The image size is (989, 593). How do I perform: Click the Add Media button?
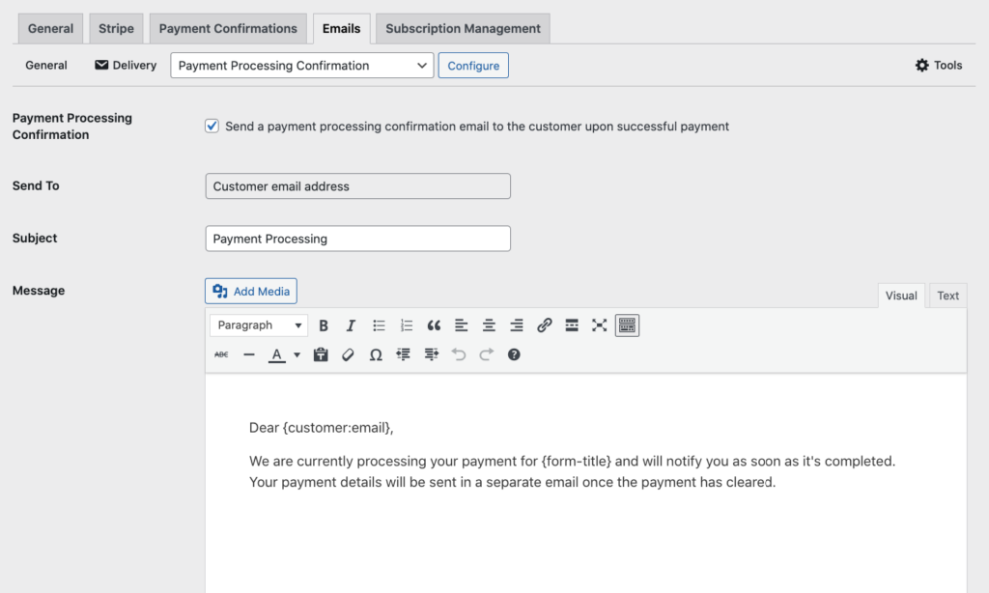251,291
